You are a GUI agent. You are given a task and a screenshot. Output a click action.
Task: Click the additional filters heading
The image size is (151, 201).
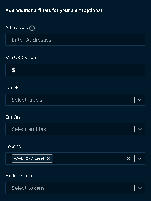[x=55, y=10]
